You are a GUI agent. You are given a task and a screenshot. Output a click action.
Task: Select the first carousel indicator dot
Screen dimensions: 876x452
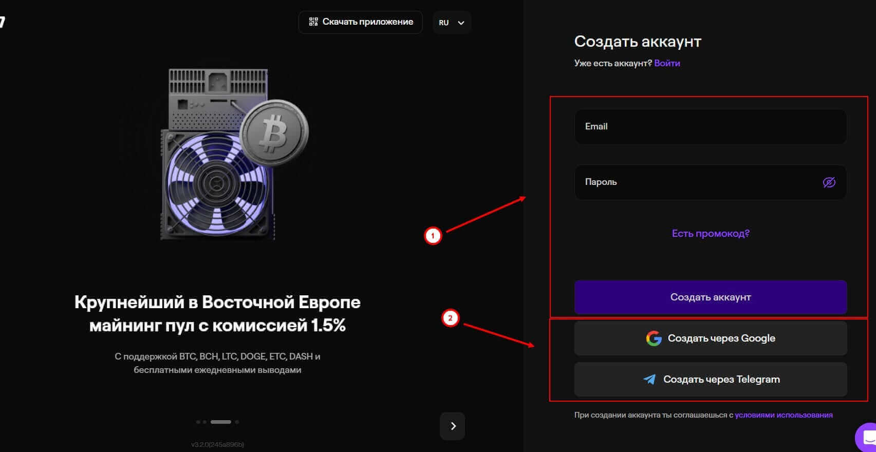pyautogui.click(x=198, y=422)
